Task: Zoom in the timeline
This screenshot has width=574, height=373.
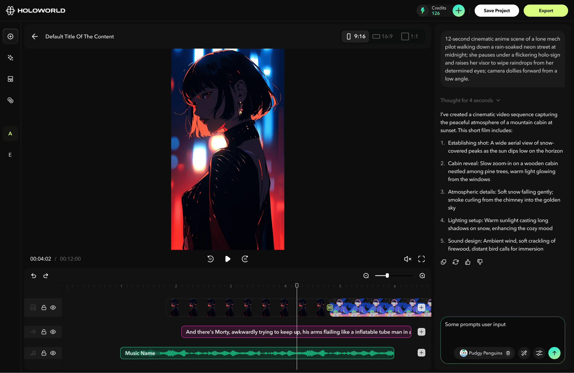Action: [x=422, y=275]
